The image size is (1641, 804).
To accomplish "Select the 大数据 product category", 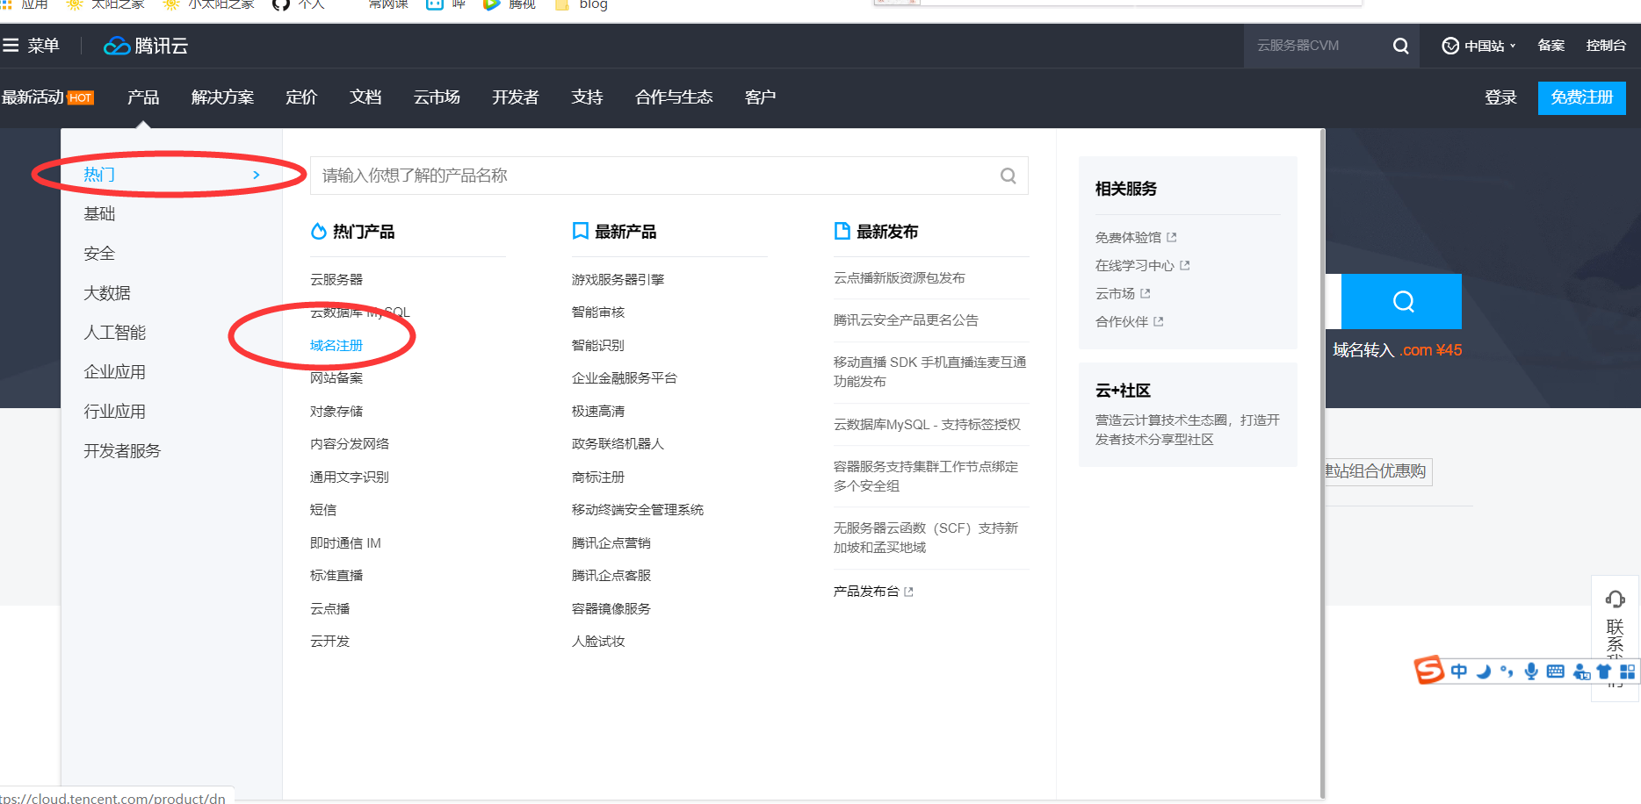I will pyautogui.click(x=107, y=292).
